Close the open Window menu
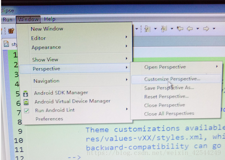 tap(28, 19)
